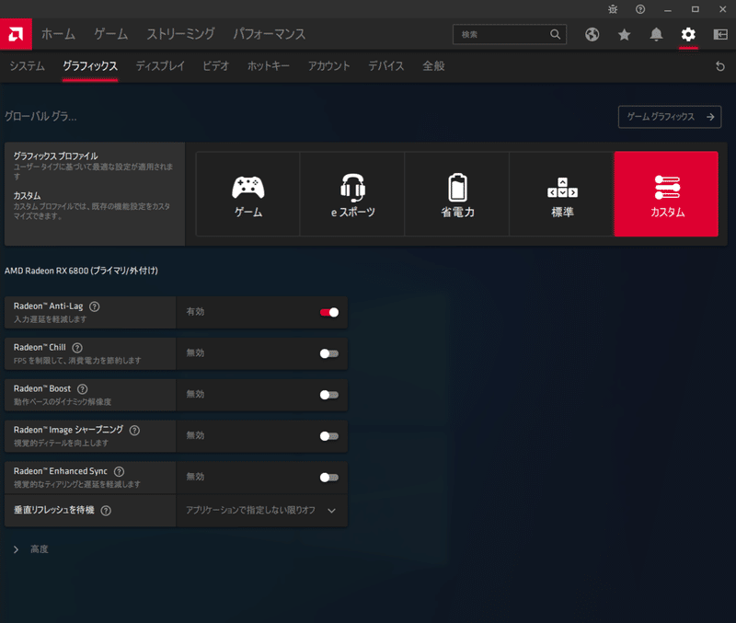Open the 垂直リフレッシュを待機 dropdown

click(x=261, y=511)
